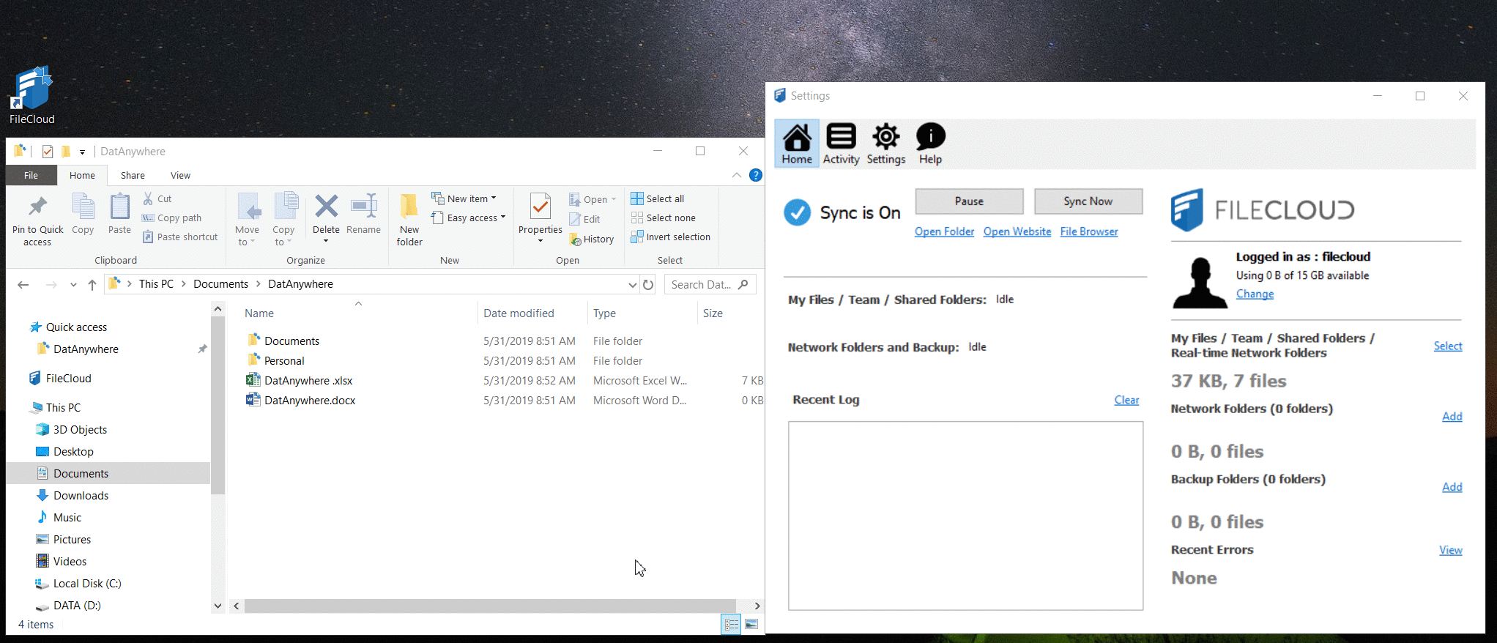Click the Home icon in FileCloud

pos(797,144)
